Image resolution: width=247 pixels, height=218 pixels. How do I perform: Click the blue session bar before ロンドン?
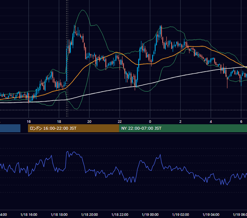coord(10,128)
